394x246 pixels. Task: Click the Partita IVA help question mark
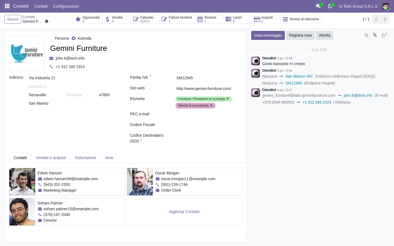click(x=150, y=77)
